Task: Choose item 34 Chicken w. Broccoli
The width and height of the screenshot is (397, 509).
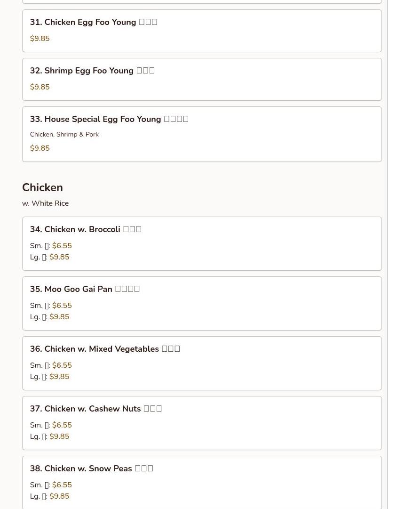Action: pos(202,243)
